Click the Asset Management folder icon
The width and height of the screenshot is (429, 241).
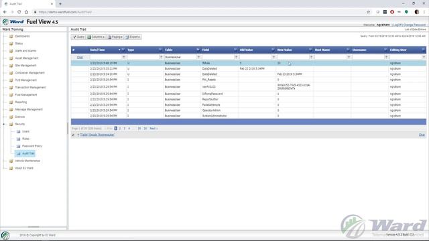[11, 58]
